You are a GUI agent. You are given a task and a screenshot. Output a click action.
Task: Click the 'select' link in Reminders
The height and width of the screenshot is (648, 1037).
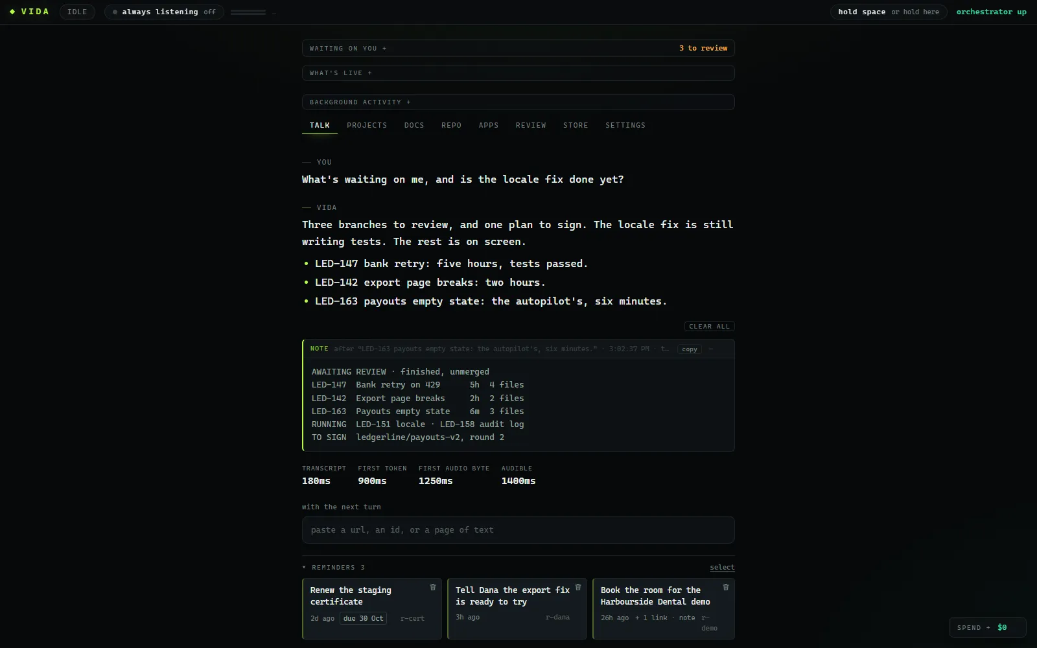(x=722, y=568)
